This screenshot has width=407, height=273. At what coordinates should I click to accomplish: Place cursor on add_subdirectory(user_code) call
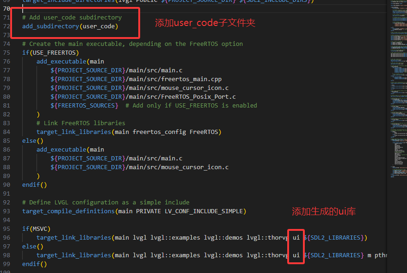70,26
